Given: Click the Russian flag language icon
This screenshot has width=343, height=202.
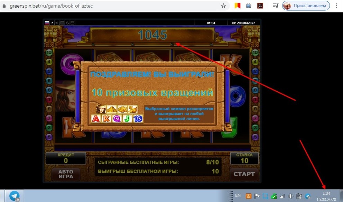Looking at the screenshot, I should point(47,23).
